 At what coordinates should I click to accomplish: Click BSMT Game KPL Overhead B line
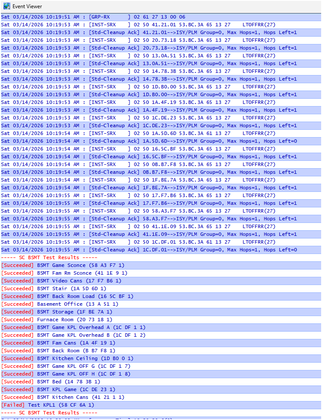(x=73, y=335)
